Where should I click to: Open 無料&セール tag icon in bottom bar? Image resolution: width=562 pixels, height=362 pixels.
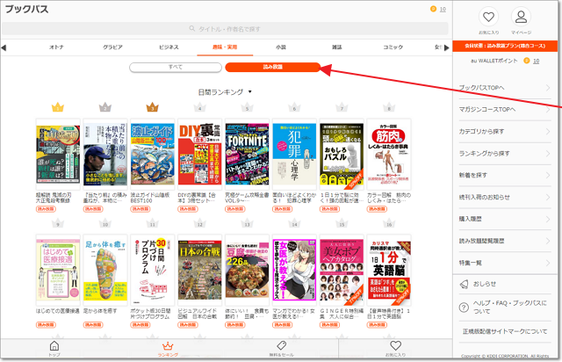click(x=282, y=348)
